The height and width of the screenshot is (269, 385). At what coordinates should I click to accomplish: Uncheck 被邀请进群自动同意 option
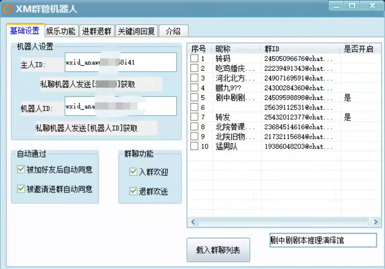click(21, 189)
